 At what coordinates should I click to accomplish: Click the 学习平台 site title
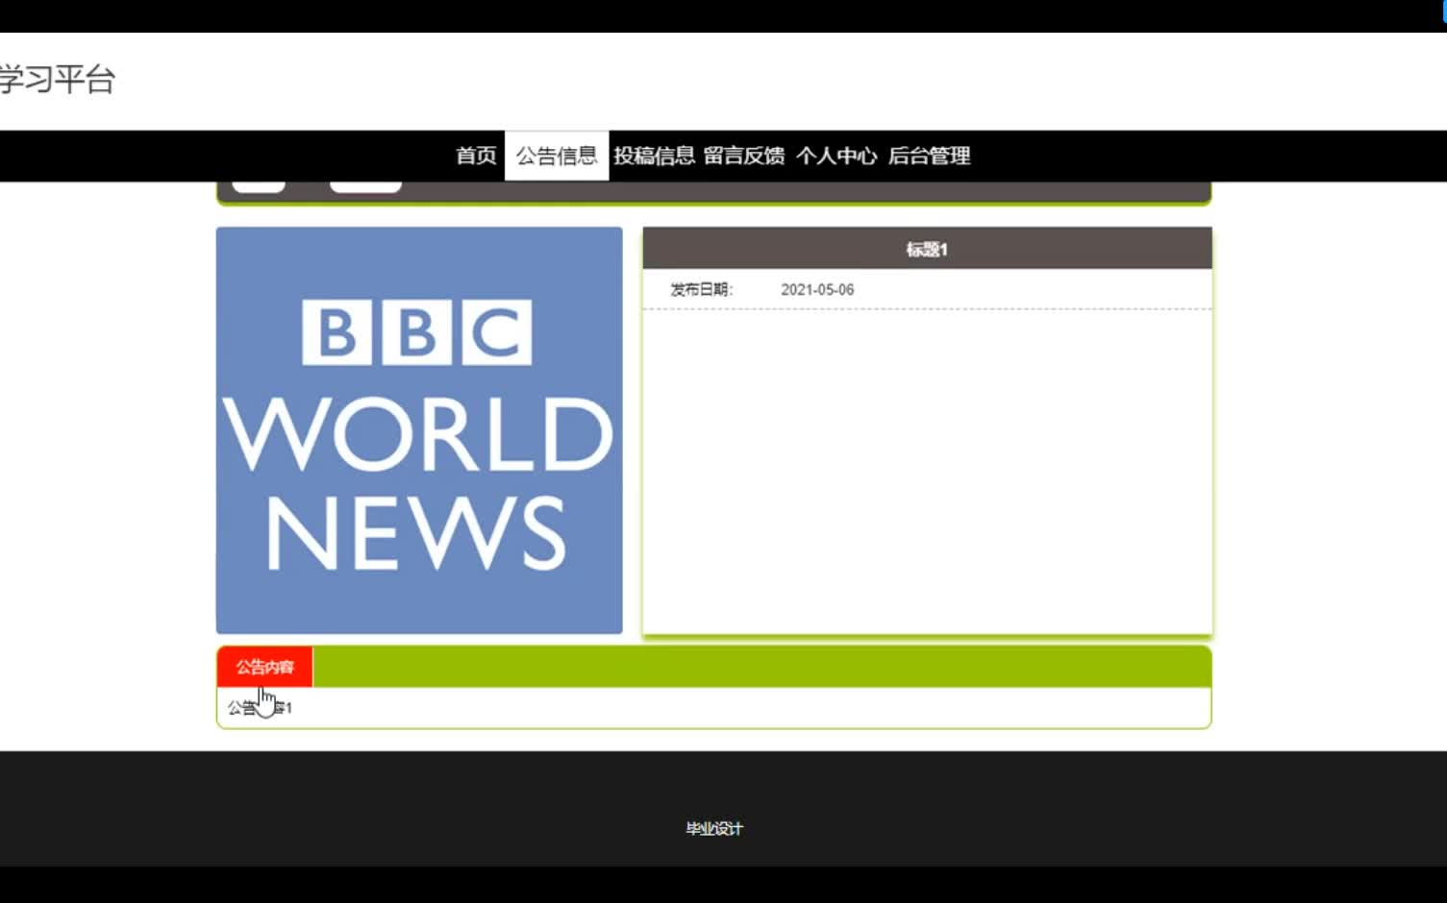point(57,80)
